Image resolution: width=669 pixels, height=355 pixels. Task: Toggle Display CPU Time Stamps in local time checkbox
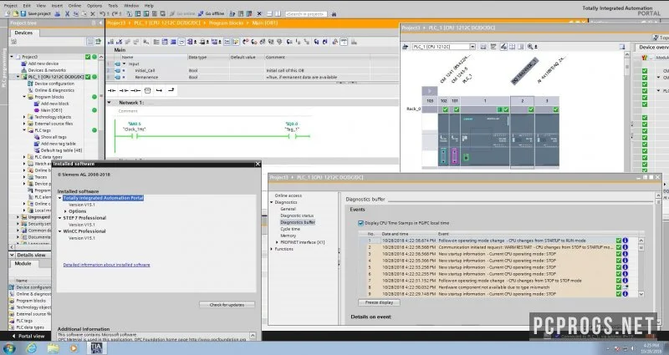point(360,223)
